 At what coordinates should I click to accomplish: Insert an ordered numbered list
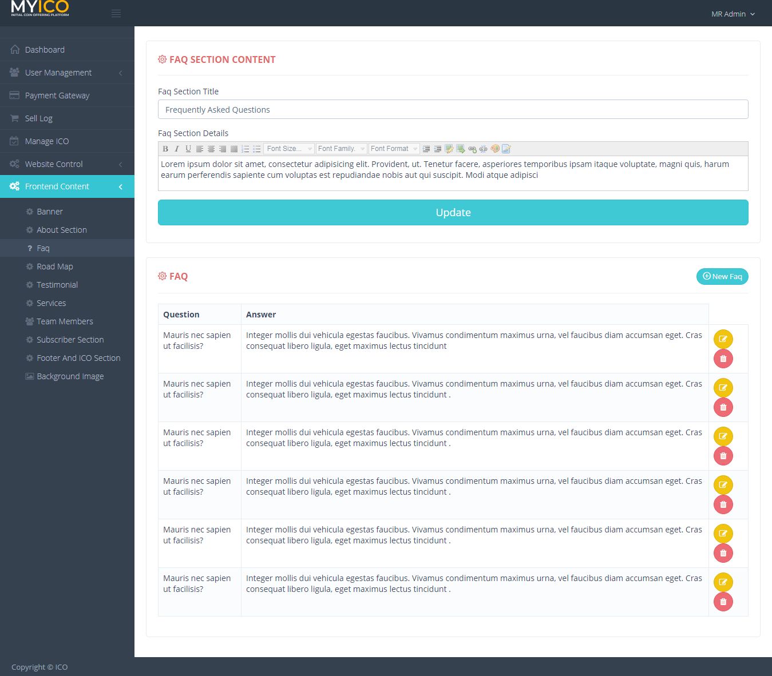246,149
